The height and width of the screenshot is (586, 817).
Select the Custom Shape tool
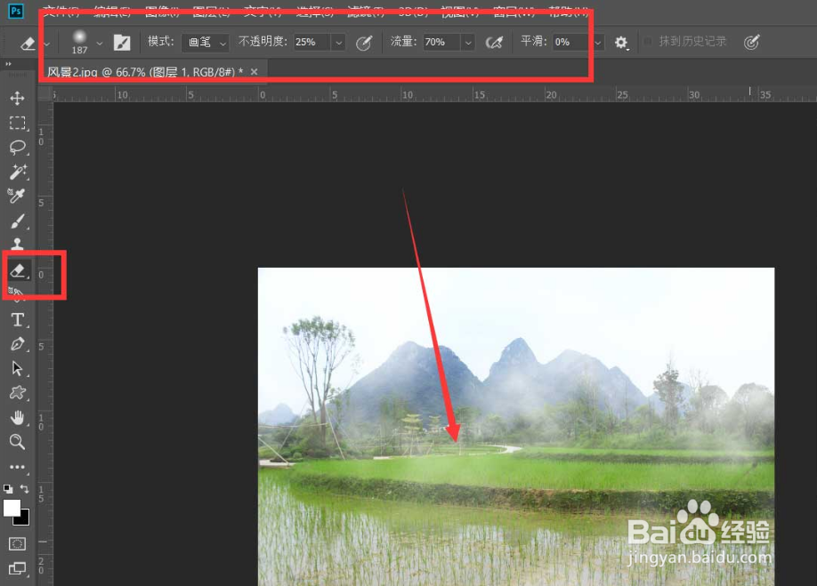pos(17,392)
